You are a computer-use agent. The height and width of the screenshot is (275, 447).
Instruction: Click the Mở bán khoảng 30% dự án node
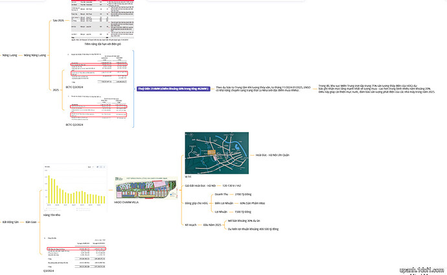point(244,221)
